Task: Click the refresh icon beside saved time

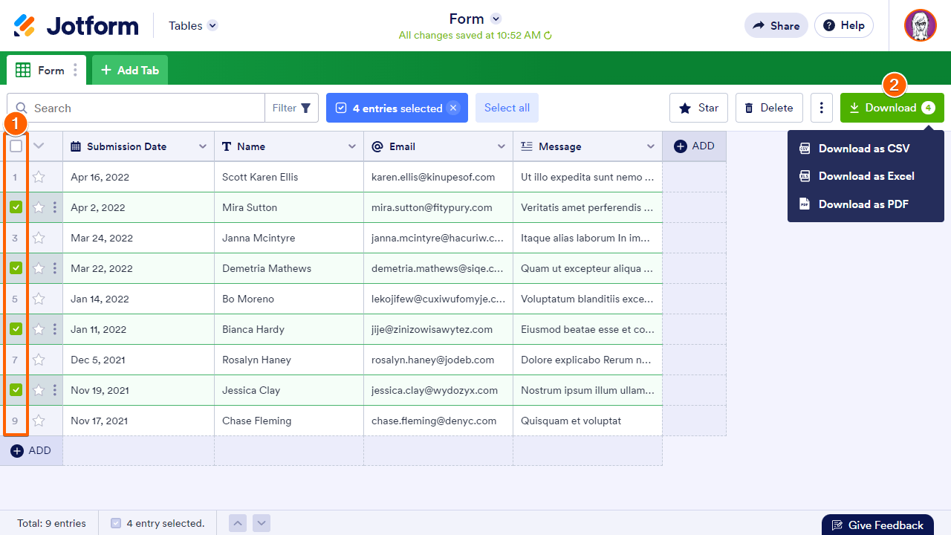Action: tap(548, 36)
